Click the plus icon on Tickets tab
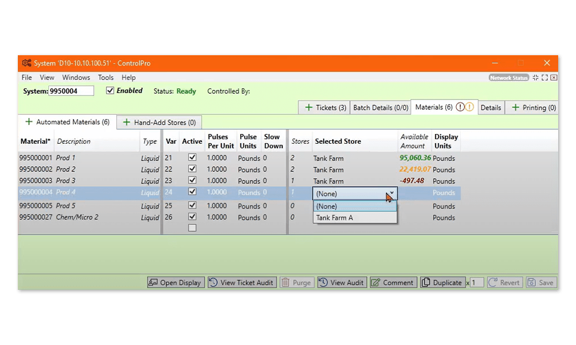The image size is (576, 345). coord(309,108)
